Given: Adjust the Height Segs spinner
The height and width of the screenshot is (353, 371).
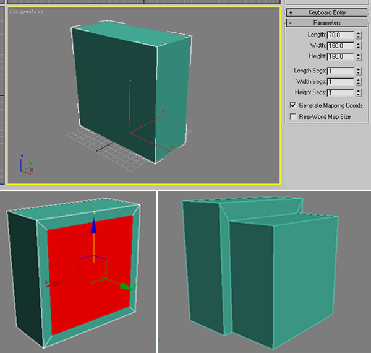Looking at the screenshot, I should pos(359,92).
